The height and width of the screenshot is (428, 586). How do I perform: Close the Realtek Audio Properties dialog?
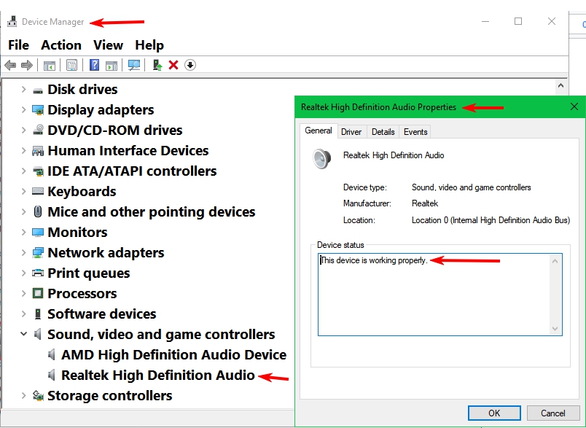click(x=574, y=107)
